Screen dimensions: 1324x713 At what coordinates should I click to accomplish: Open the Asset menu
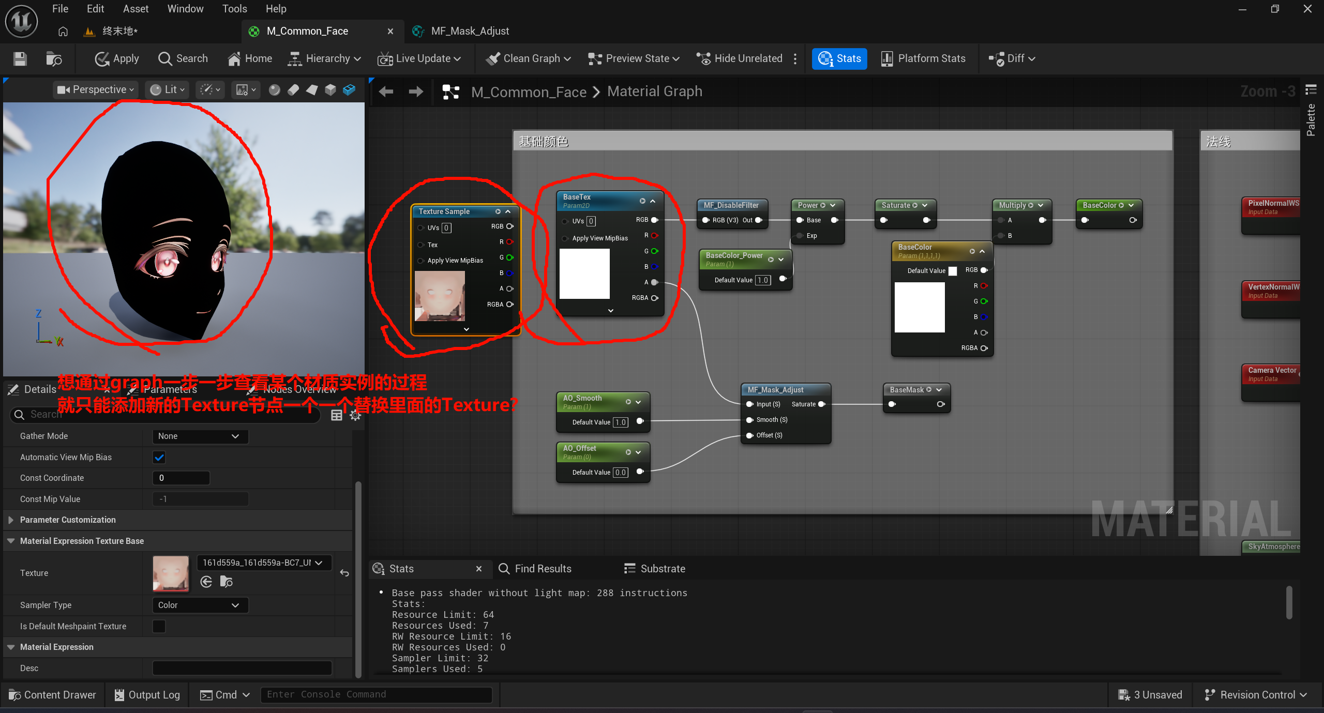[x=136, y=9]
